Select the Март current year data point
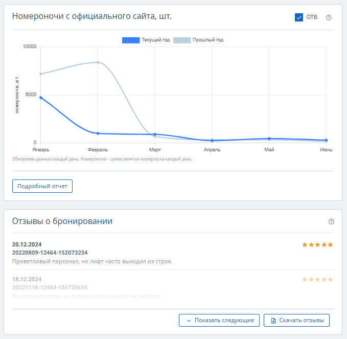Image resolution: width=347 pixels, height=339 pixels. (x=155, y=134)
